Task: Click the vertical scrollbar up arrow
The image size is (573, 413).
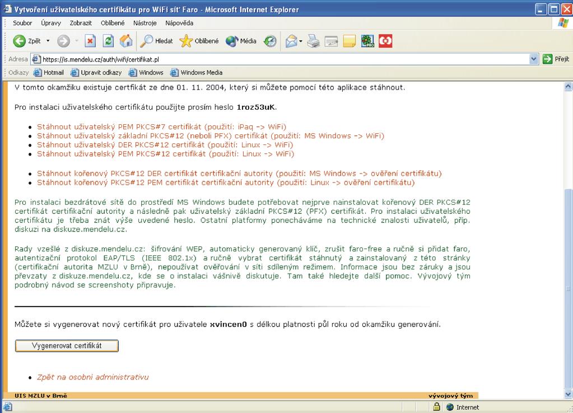Action: pyautogui.click(x=568, y=87)
